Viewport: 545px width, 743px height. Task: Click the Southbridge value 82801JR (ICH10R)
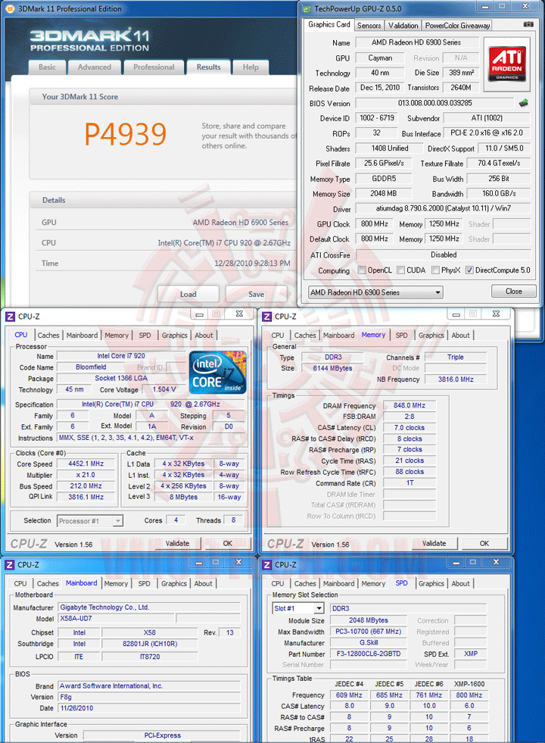click(x=150, y=644)
